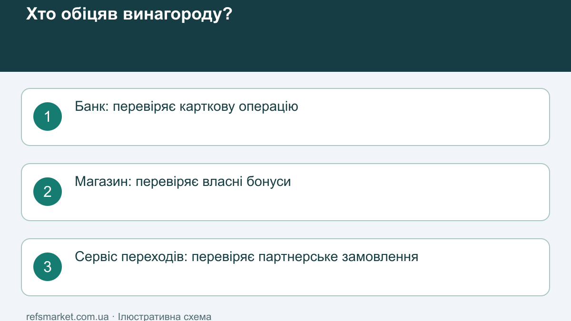The width and height of the screenshot is (571, 321).
Task: Click the phrase 'власні бонуси'
Action: click(x=247, y=182)
